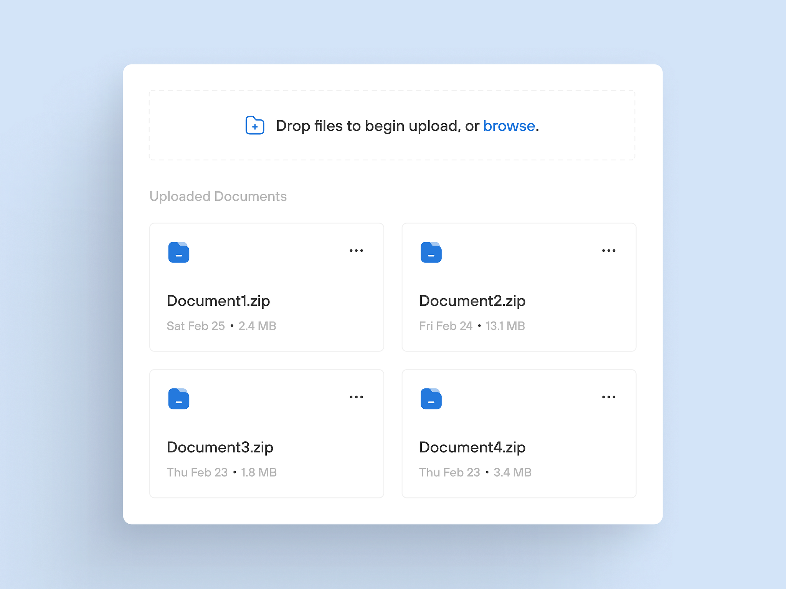Open the options menu for Document1.zip

pyautogui.click(x=356, y=250)
